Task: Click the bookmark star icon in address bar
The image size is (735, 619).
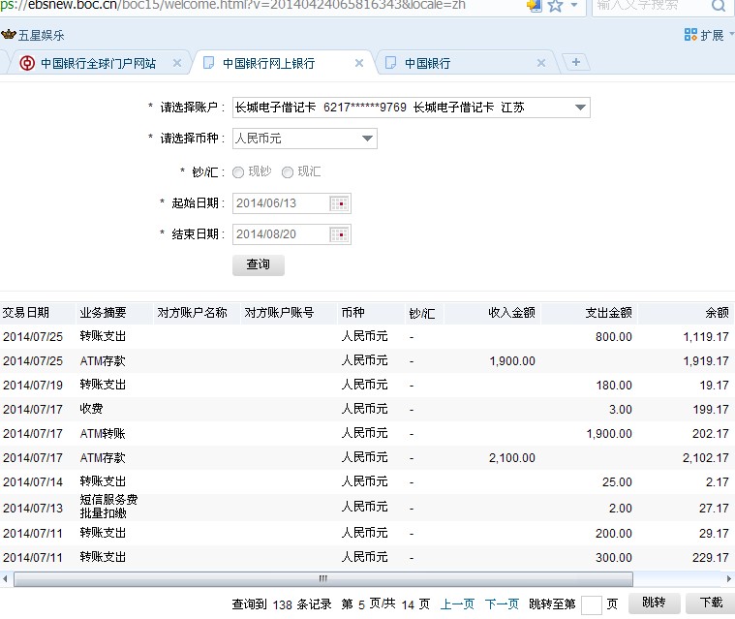Action: pos(555,5)
